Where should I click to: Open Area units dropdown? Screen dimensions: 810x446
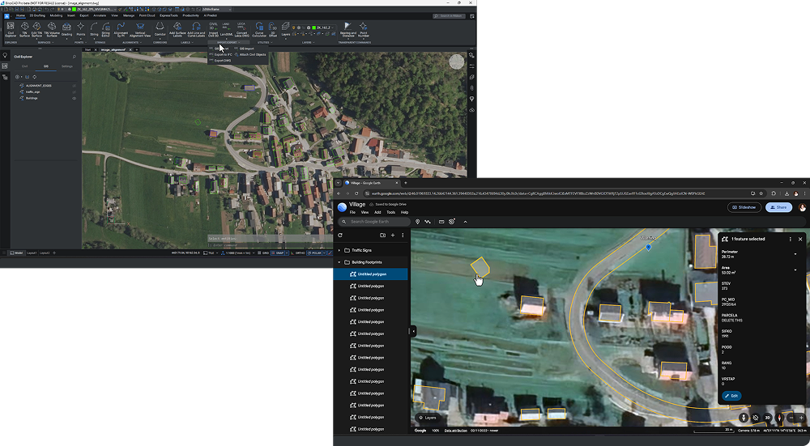tap(795, 270)
